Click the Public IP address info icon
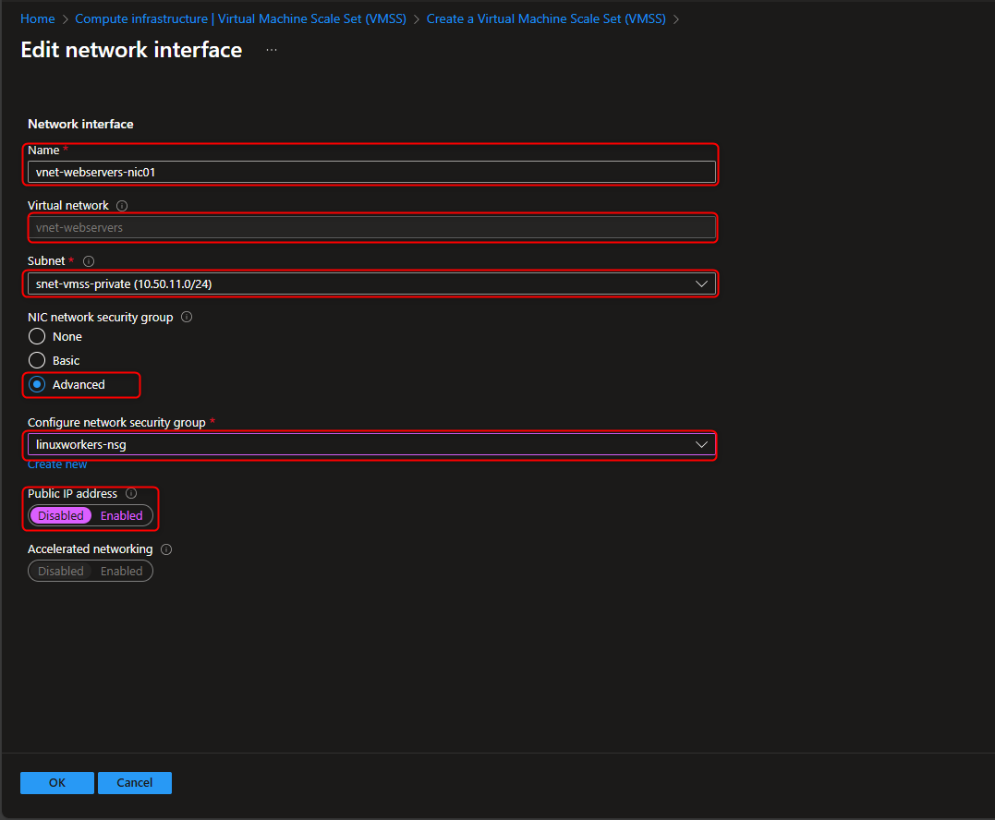Screen dimensions: 995x820 [x=131, y=493]
